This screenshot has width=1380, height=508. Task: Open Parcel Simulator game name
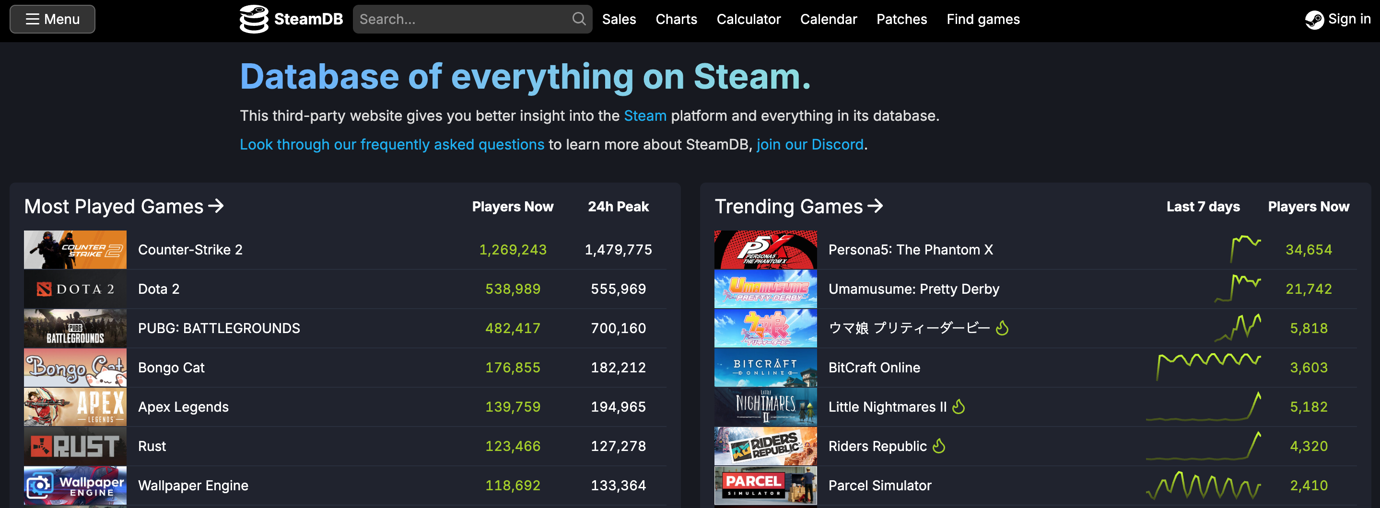point(880,485)
